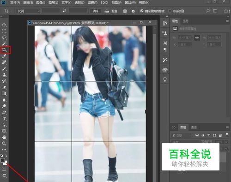Viewport: 231px width, 182px height.
Task: Select the Zoom tool
Action: (4, 144)
